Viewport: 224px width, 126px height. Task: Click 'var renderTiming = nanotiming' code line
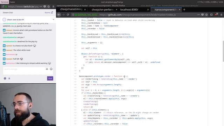point(109,79)
